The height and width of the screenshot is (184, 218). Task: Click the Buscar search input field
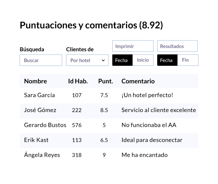point(41,60)
